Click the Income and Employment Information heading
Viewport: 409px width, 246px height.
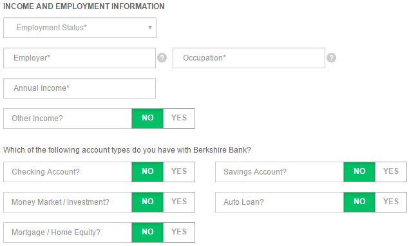pos(84,6)
